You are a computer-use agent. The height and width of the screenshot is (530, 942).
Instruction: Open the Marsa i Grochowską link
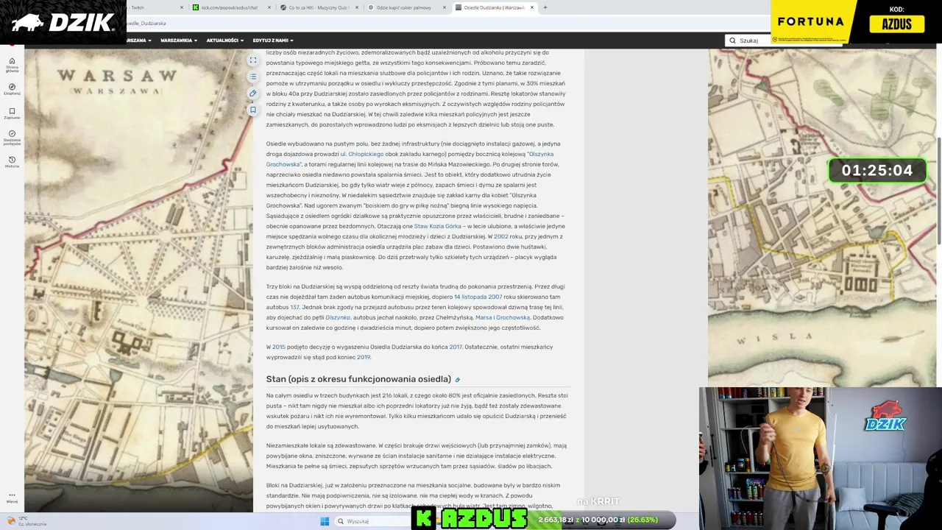(x=502, y=317)
